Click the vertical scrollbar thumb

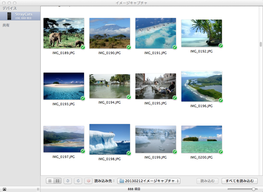pos(261,44)
